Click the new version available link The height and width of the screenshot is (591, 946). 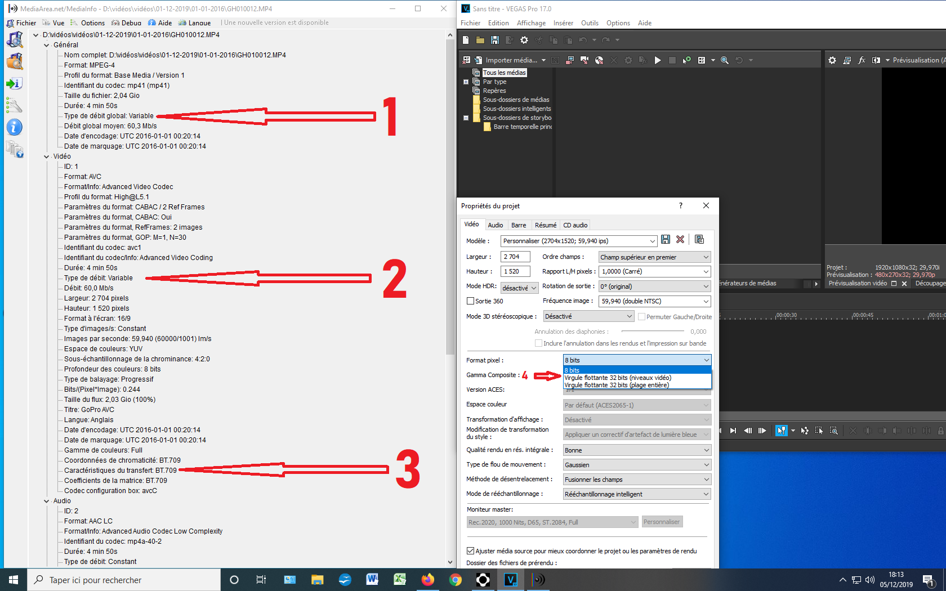[276, 23]
